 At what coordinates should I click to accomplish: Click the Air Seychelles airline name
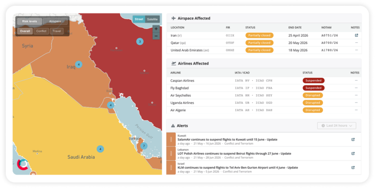coord(180,95)
